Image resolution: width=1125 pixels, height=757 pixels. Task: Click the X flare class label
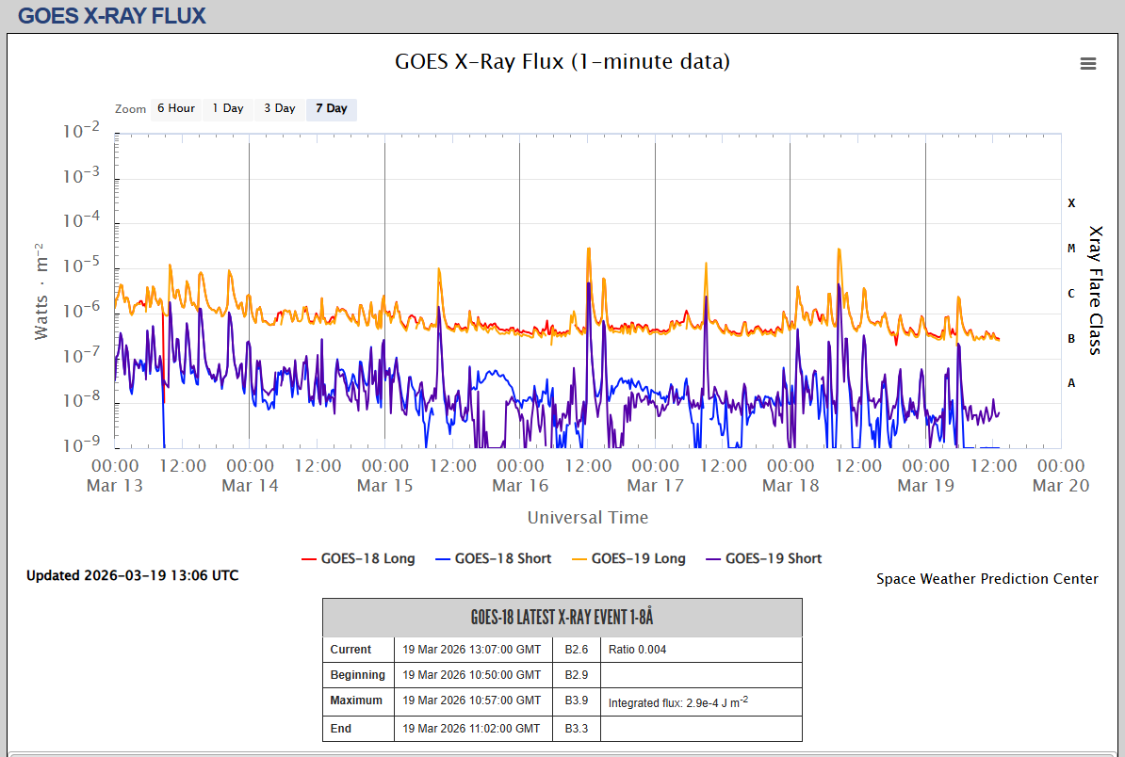click(1071, 203)
